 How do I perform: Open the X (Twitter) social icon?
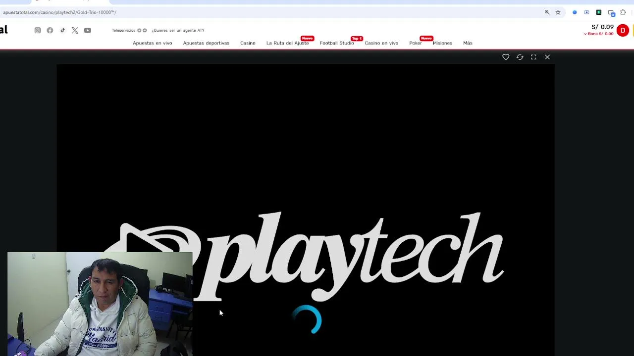75,30
